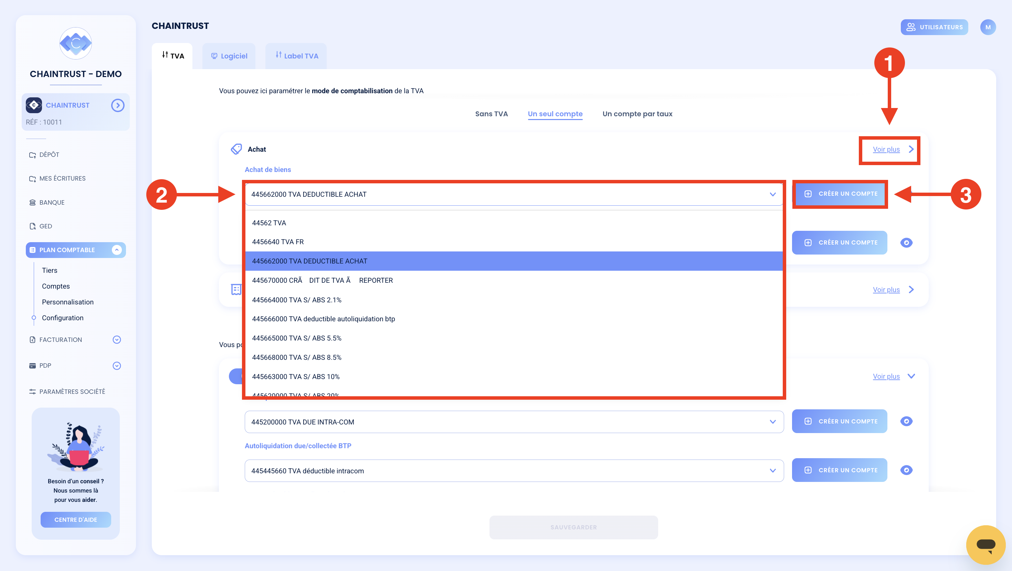Click the PDP card icon
The image size is (1012, 571).
point(32,366)
